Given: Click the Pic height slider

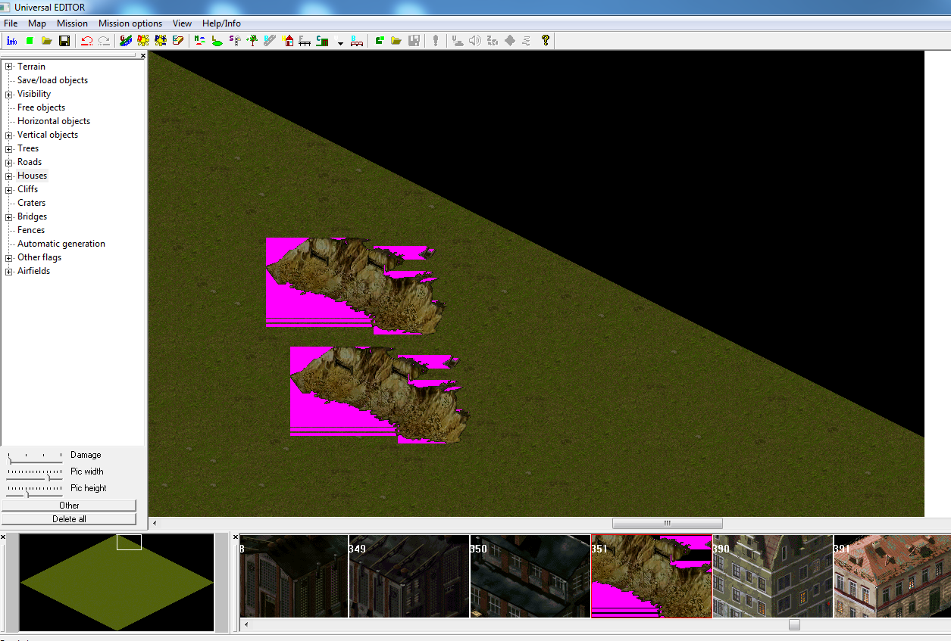Looking at the screenshot, I should point(35,490).
